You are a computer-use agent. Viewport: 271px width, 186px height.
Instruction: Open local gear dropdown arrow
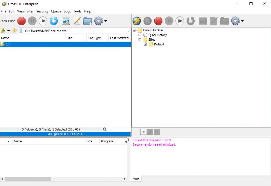(x=106, y=21)
